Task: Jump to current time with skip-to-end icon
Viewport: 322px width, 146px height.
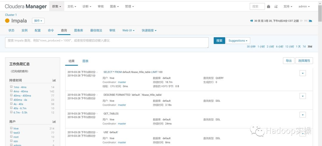Action: (x=306, y=21)
